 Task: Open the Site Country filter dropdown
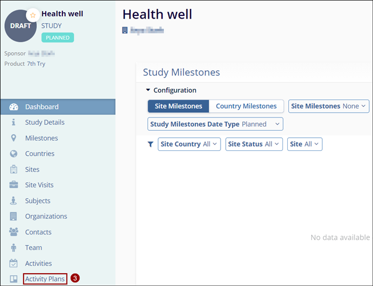(x=189, y=144)
